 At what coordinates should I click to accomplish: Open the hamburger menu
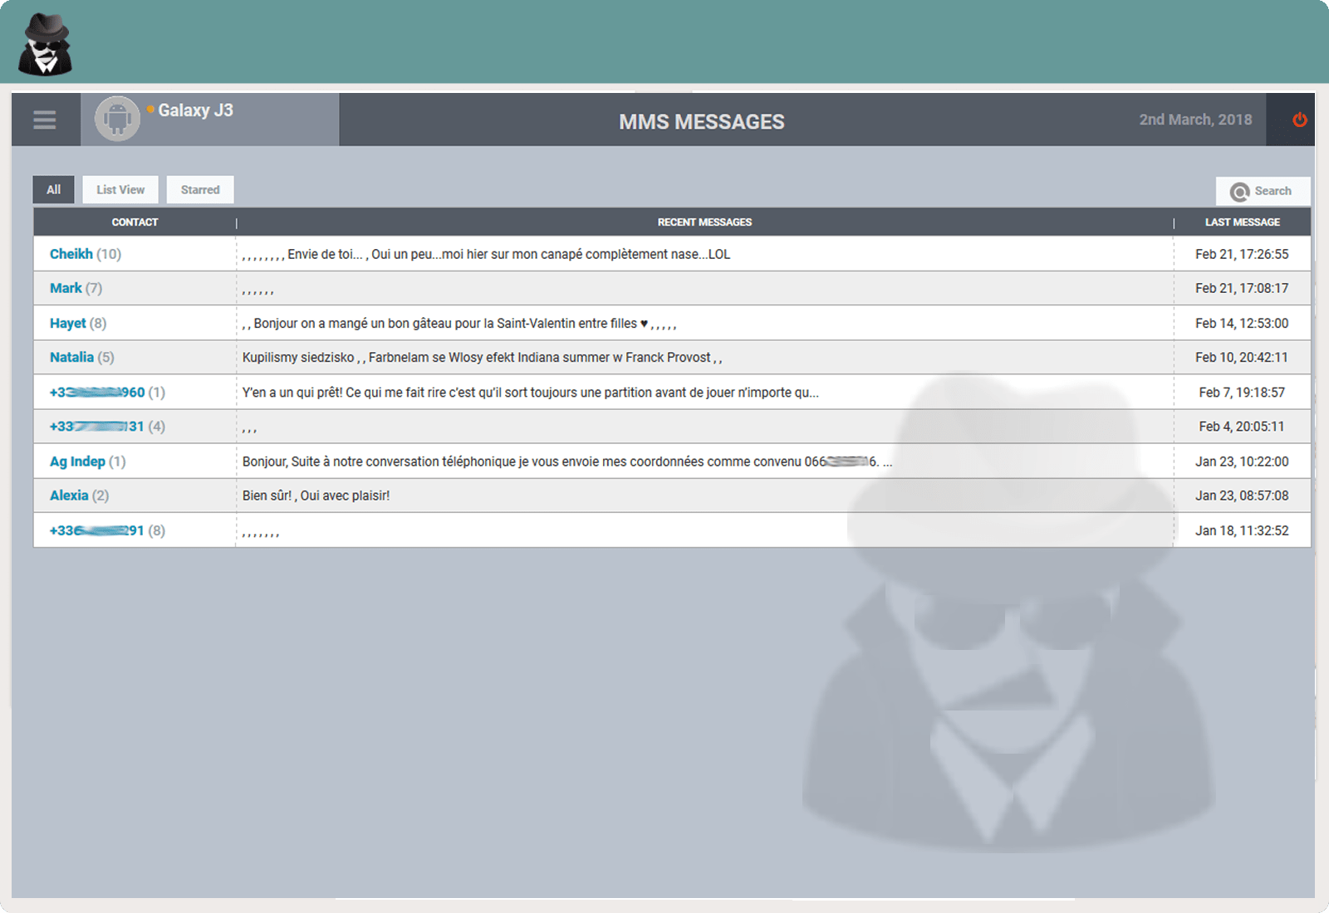pos(45,120)
